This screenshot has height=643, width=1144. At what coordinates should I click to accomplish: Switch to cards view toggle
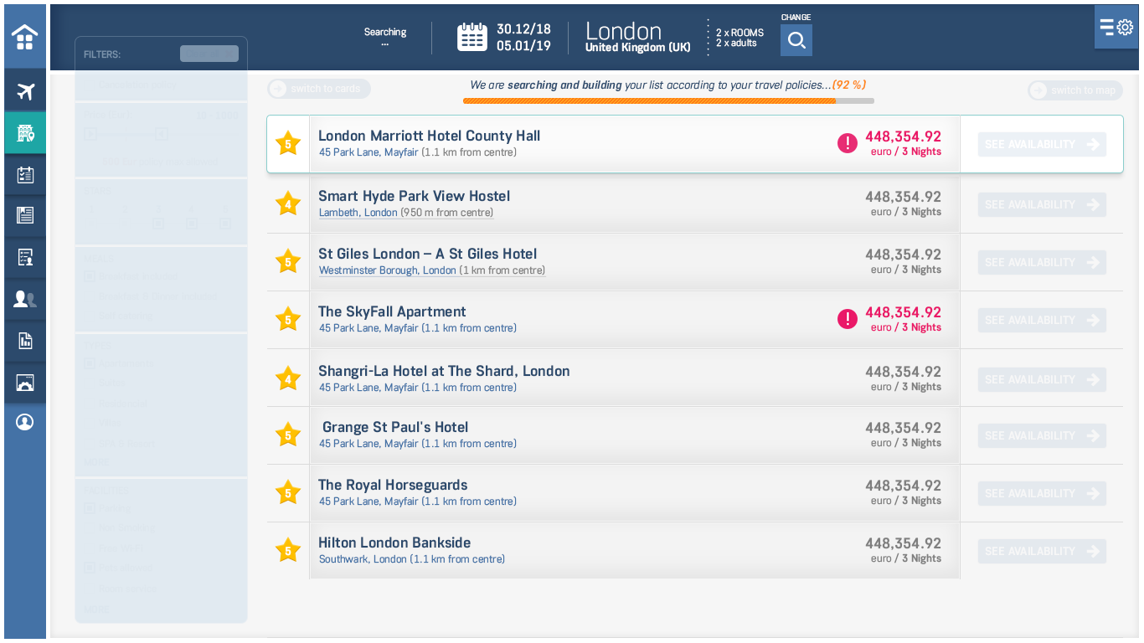pos(319,89)
